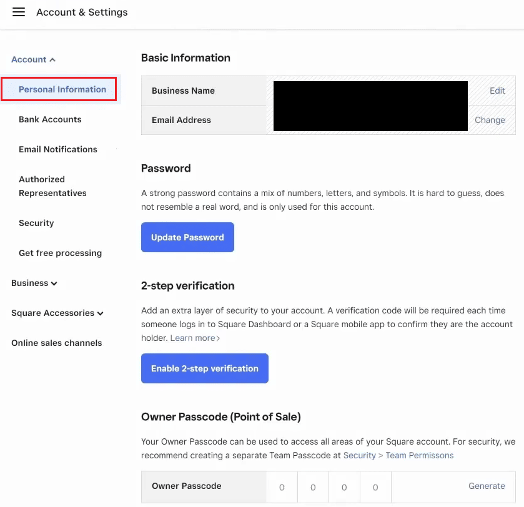Open Authorized Representatives page
524x507 pixels.
(52, 186)
